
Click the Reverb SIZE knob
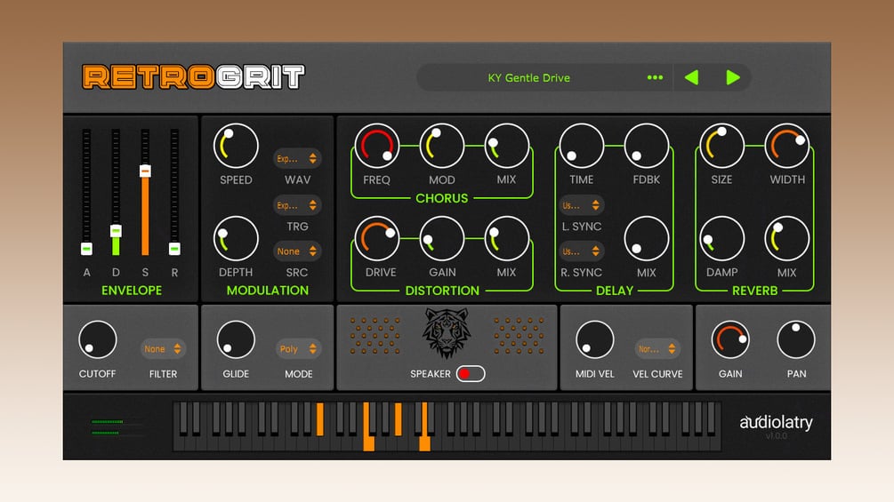coord(721,146)
